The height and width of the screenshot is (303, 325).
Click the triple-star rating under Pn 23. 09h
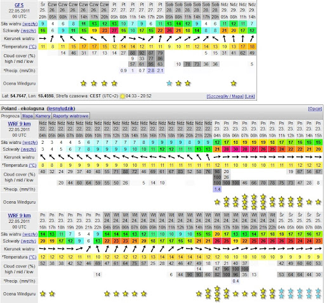click(x=263, y=202)
